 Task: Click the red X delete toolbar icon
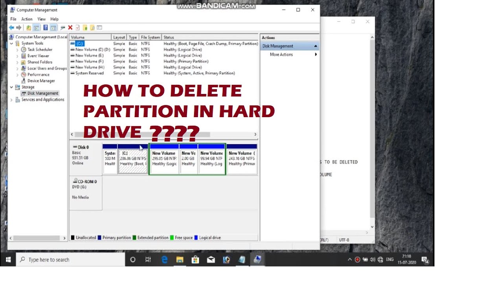point(70,28)
